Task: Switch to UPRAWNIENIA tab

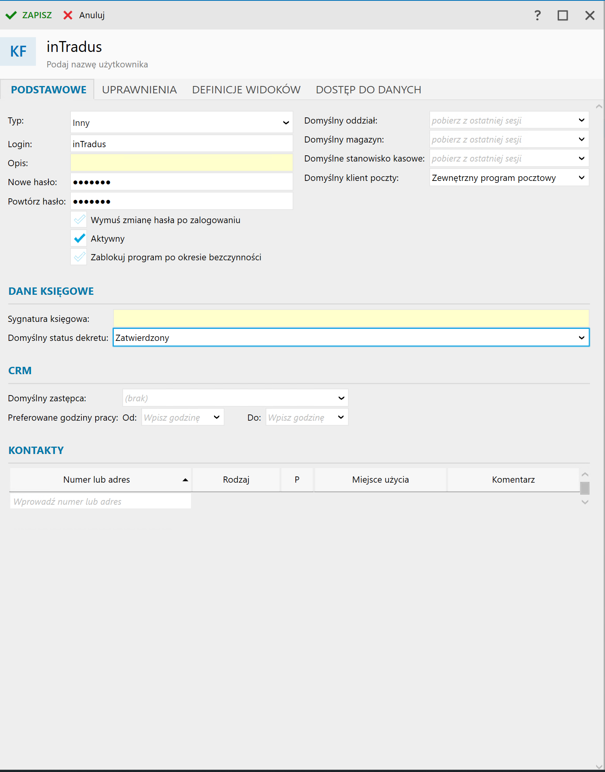Action: pos(139,90)
